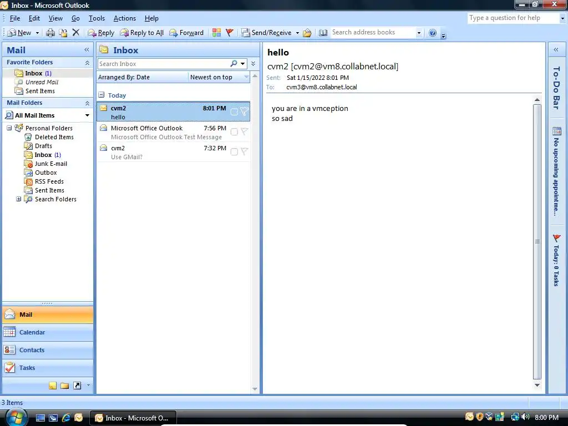Open the Address Book icon
This screenshot has width=568, height=426.
tap(323, 33)
